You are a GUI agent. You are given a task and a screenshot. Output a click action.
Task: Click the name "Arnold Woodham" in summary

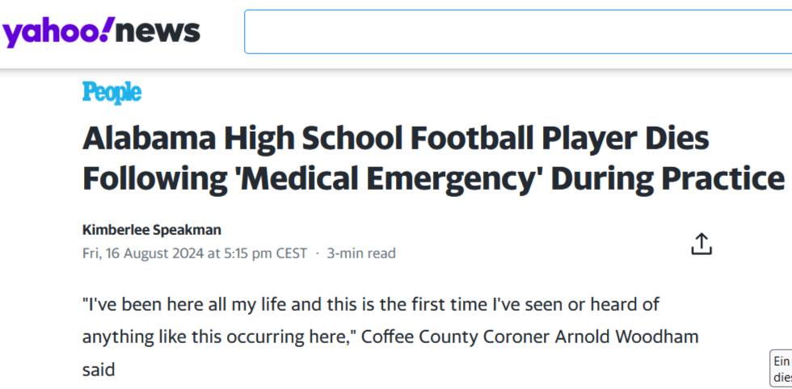pyautogui.click(x=627, y=337)
